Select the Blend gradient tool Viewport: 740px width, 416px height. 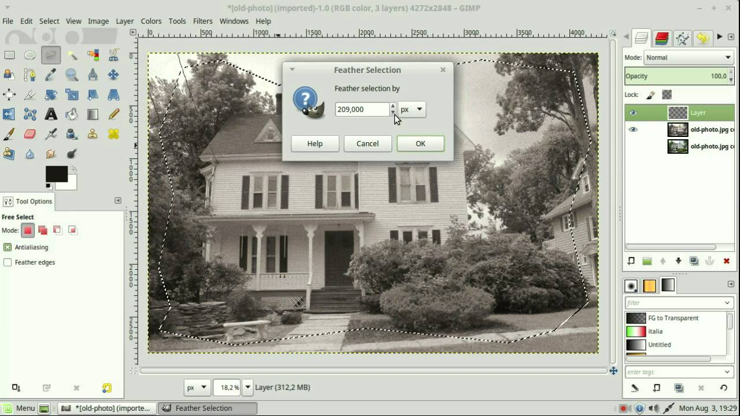[92, 114]
